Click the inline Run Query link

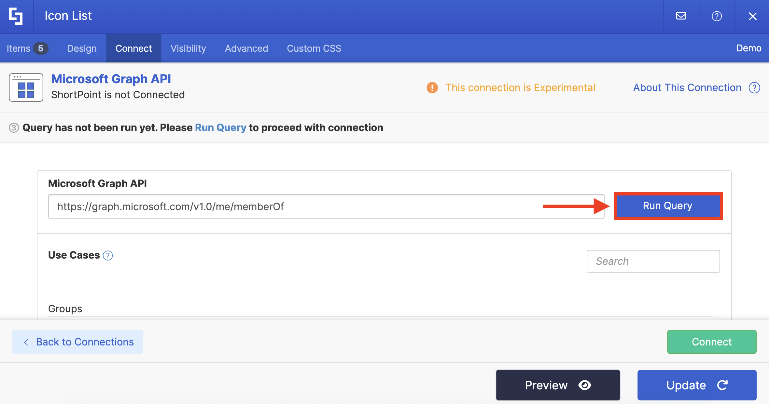(x=220, y=128)
